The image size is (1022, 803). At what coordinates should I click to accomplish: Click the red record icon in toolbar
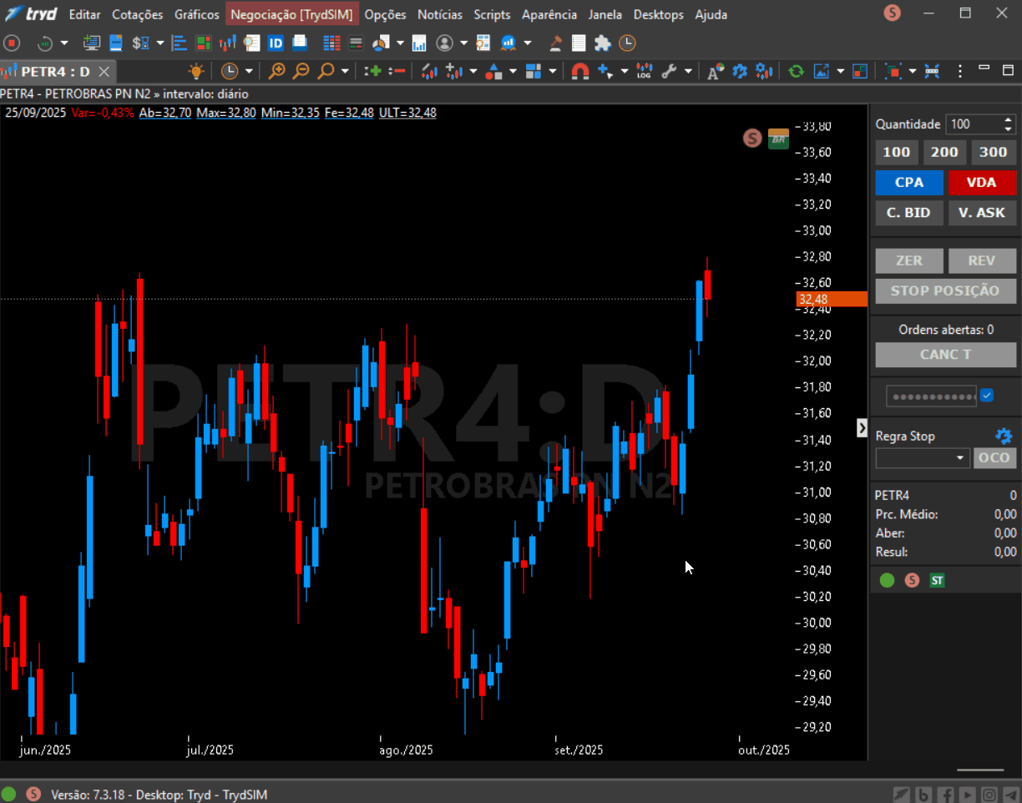tap(11, 43)
